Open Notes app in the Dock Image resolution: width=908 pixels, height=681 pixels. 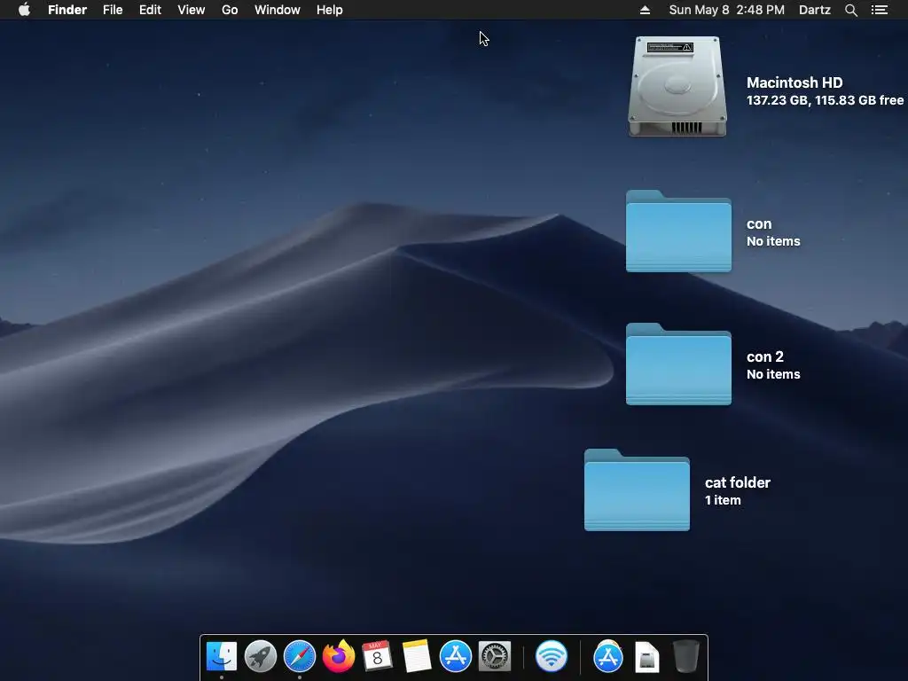[x=417, y=657]
